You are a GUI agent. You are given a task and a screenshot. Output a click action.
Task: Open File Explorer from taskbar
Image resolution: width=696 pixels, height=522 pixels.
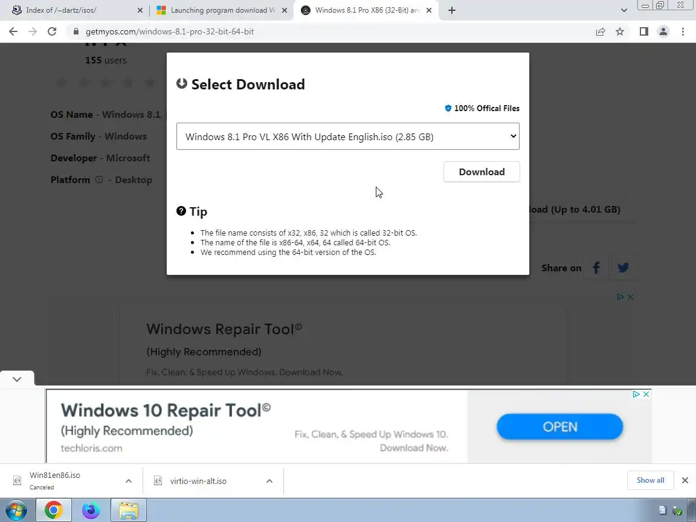coord(129,511)
